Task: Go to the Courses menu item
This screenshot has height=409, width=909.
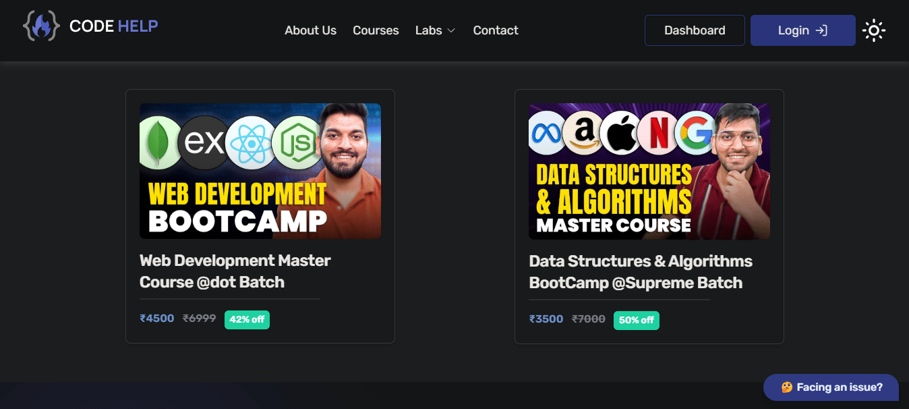Action: [x=376, y=30]
